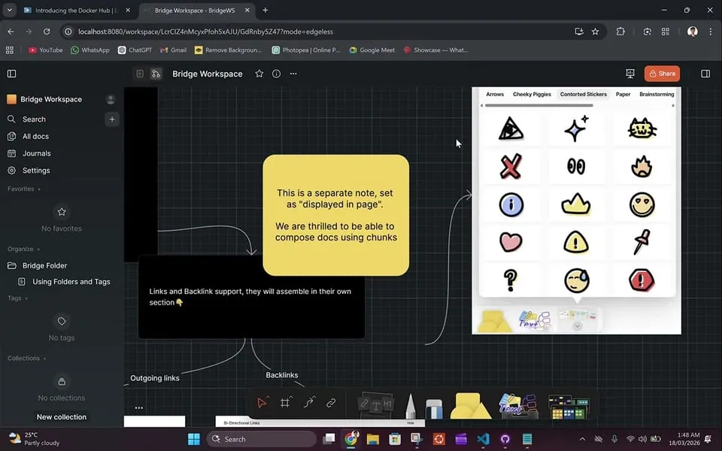722x451 pixels.
Task: Open Bridge Workspace workspace selector
Action: (x=44, y=99)
